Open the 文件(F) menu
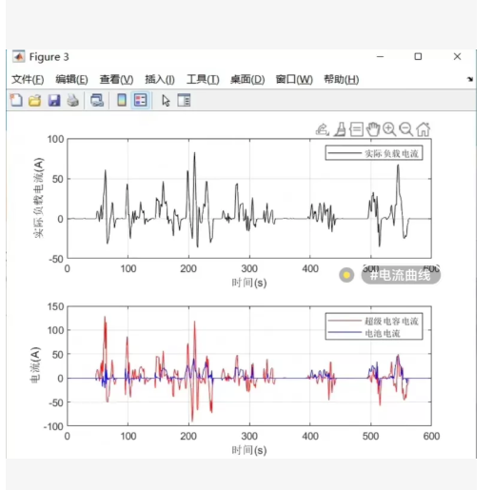Image resolution: width=493 pixels, height=490 pixels. pyautogui.click(x=28, y=79)
